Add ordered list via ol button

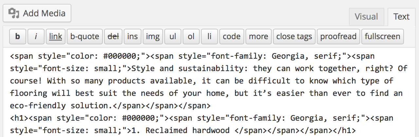click(191, 37)
